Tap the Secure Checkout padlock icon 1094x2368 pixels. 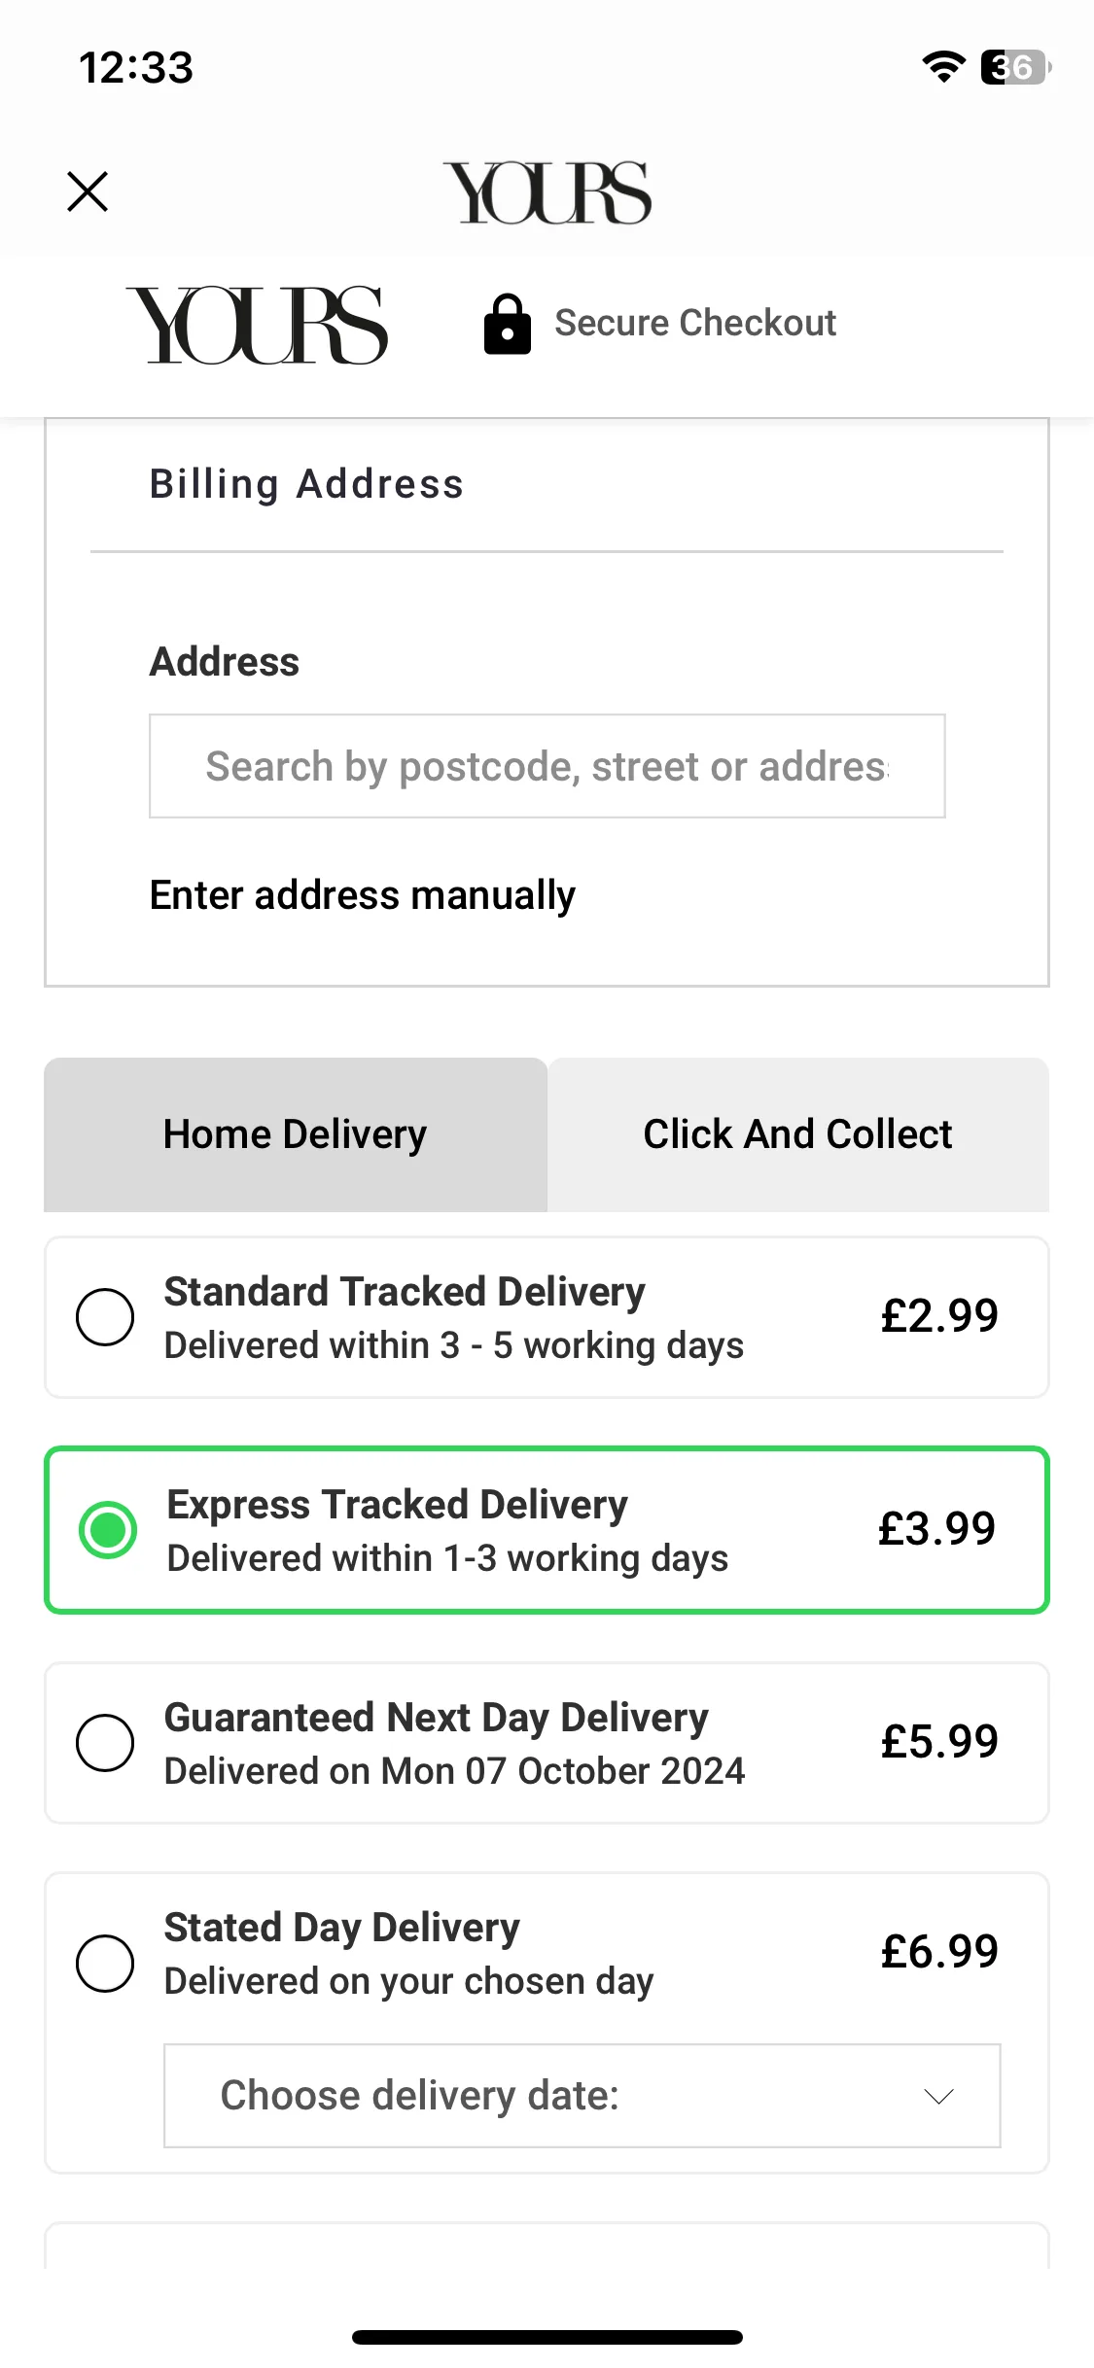(x=508, y=324)
